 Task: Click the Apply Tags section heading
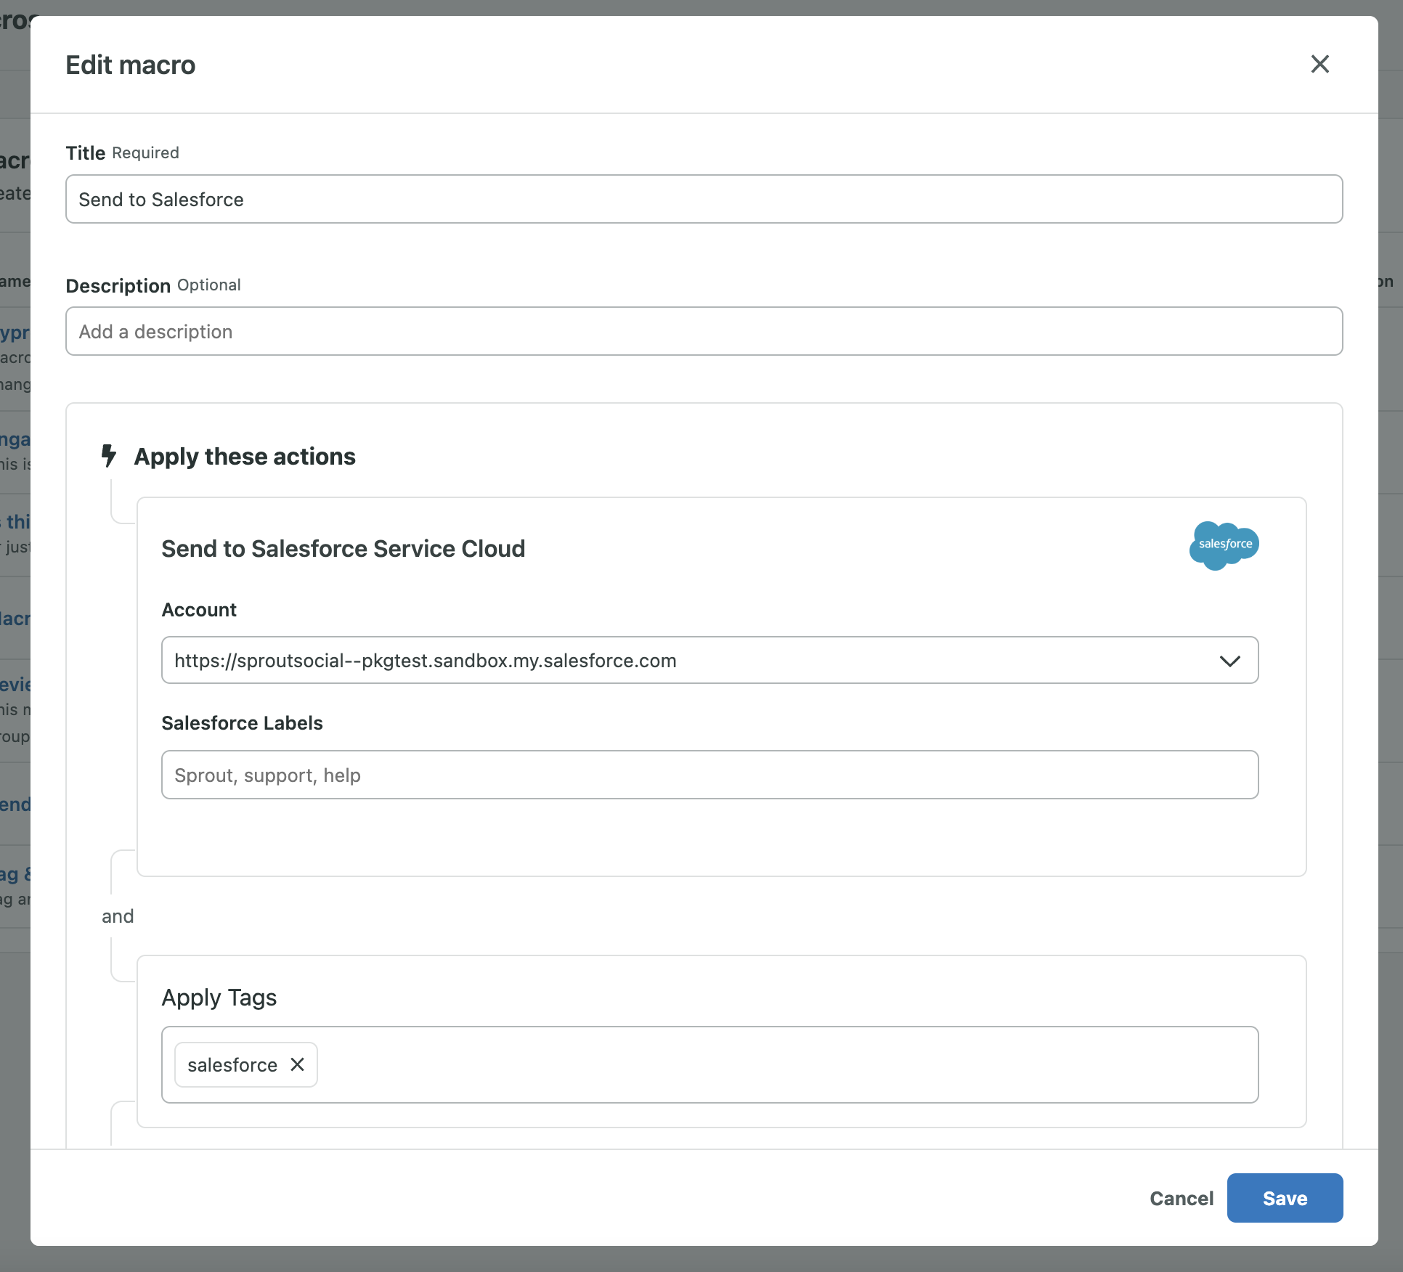point(219,998)
